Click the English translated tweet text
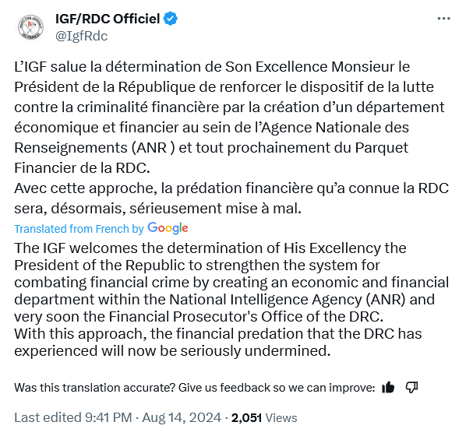 point(231,300)
